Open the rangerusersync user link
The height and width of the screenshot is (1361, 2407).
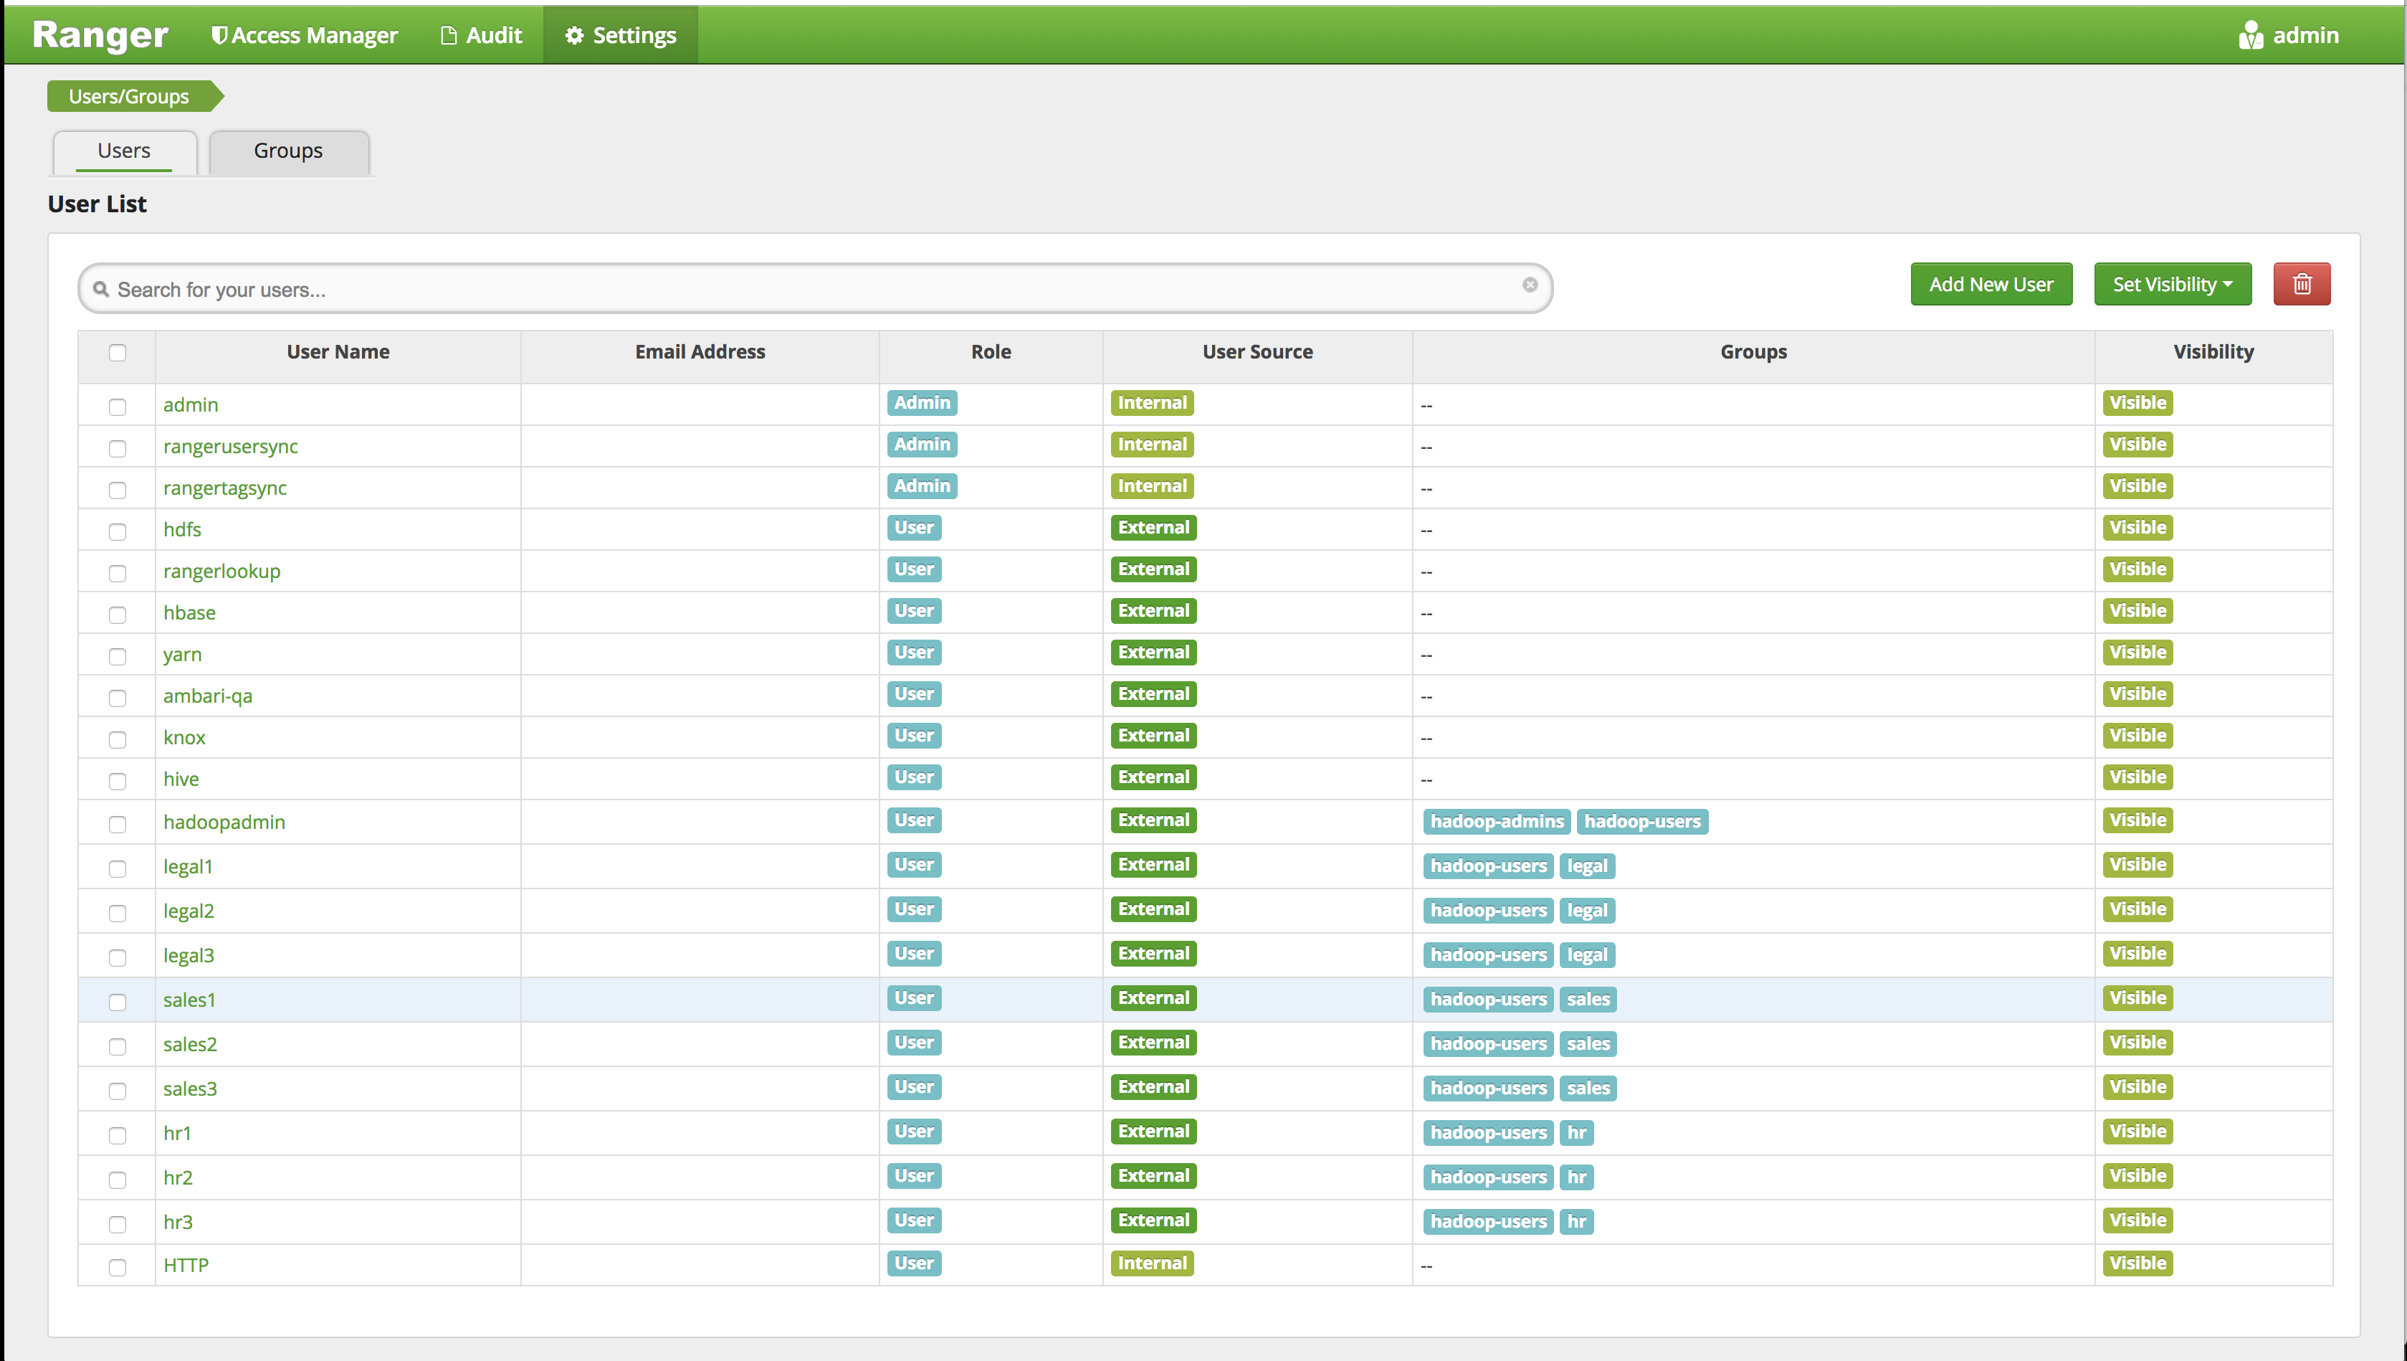click(x=230, y=447)
